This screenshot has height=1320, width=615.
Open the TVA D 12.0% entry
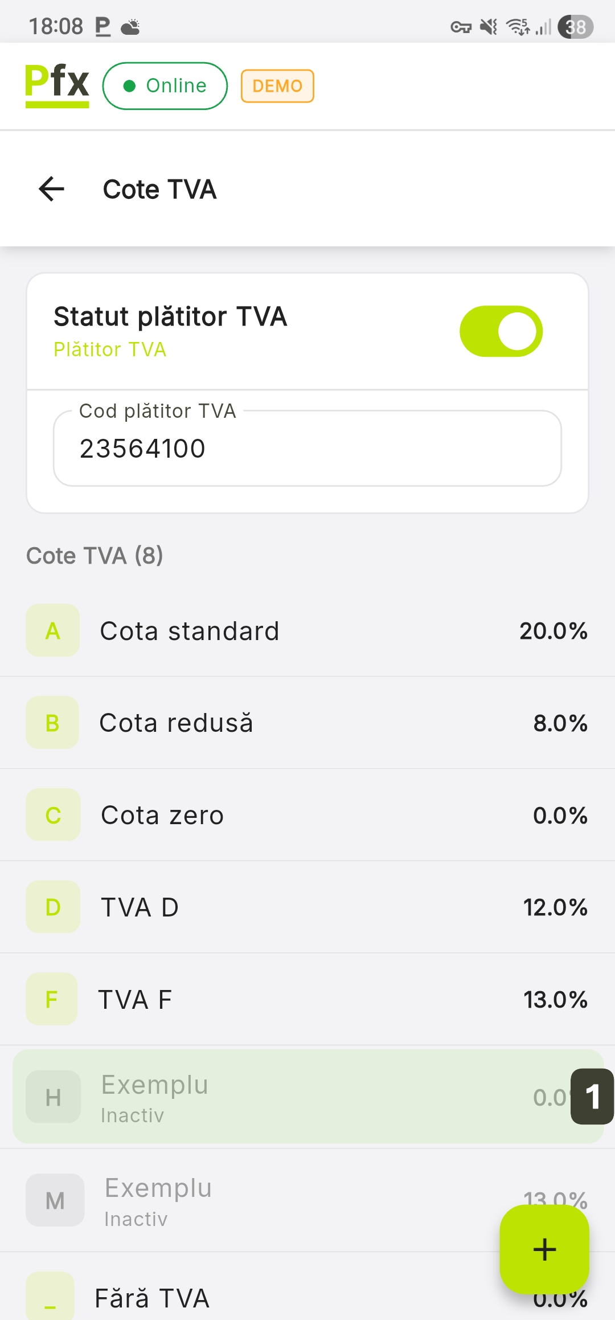pyautogui.click(x=307, y=907)
